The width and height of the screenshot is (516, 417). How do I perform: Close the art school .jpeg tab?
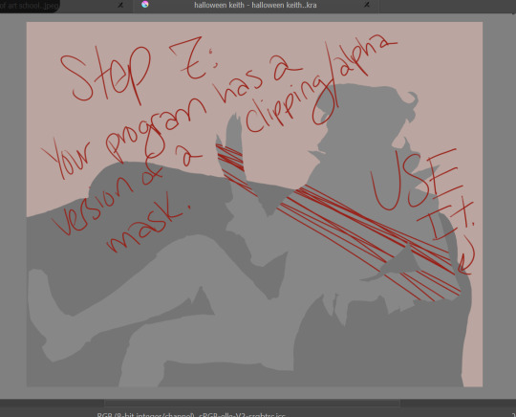(x=120, y=5)
